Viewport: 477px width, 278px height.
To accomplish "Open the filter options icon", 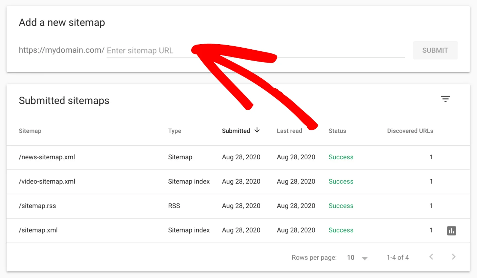I will tap(445, 99).
